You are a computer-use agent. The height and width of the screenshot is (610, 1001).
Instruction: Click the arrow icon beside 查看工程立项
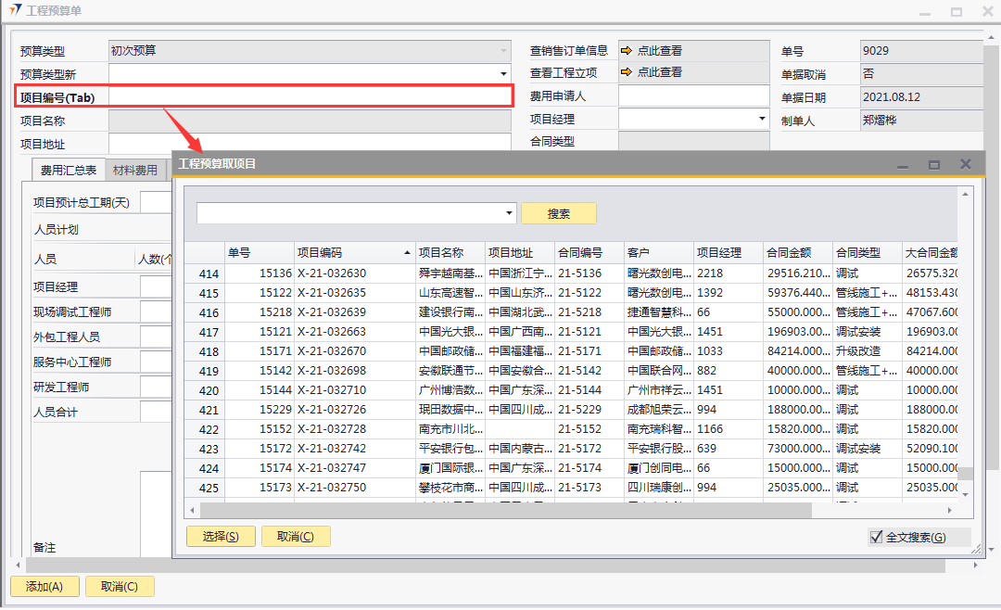pos(627,72)
